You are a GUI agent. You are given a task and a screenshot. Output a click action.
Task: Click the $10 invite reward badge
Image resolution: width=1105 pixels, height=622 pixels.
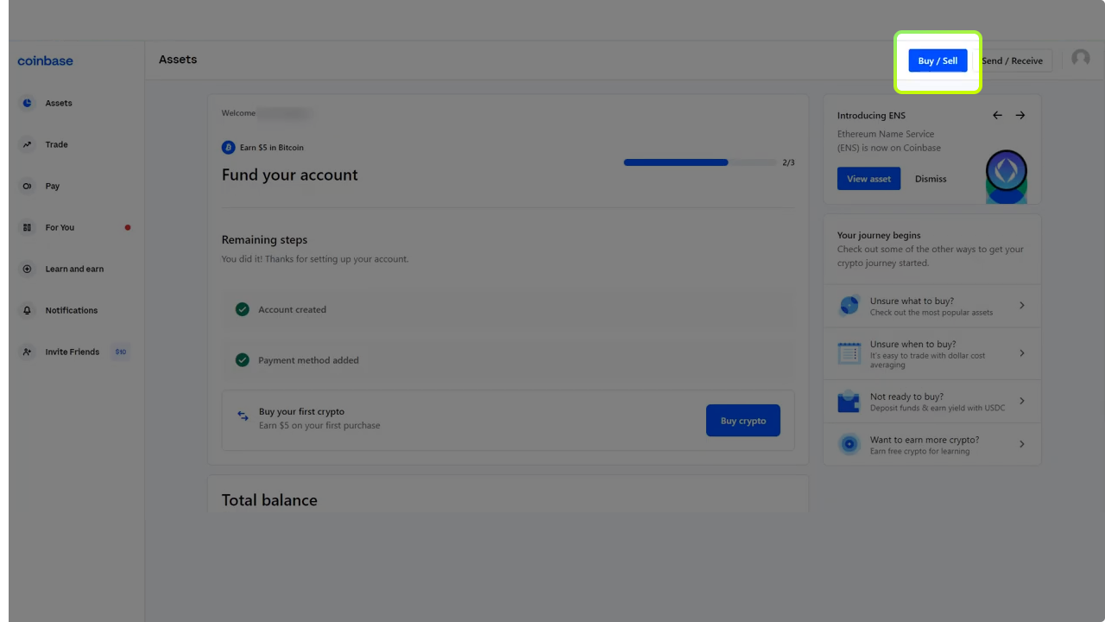point(121,352)
